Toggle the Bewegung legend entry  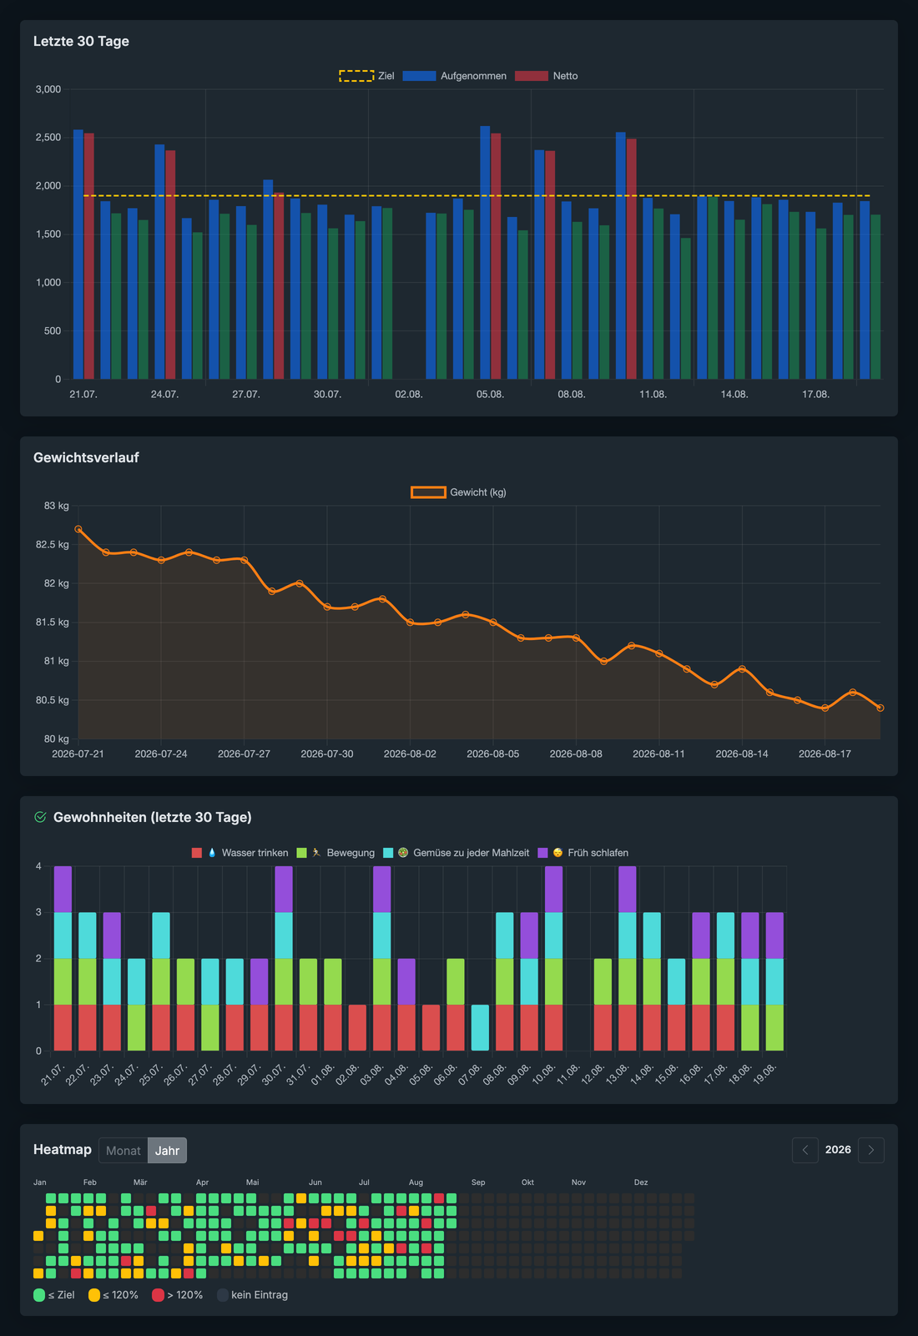pyautogui.click(x=335, y=853)
